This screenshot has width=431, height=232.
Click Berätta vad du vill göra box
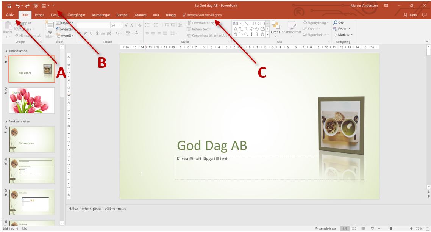(202, 15)
